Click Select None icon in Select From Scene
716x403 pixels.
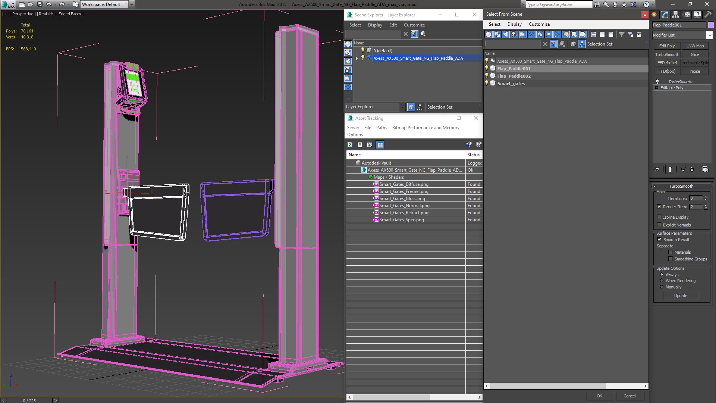pos(602,34)
